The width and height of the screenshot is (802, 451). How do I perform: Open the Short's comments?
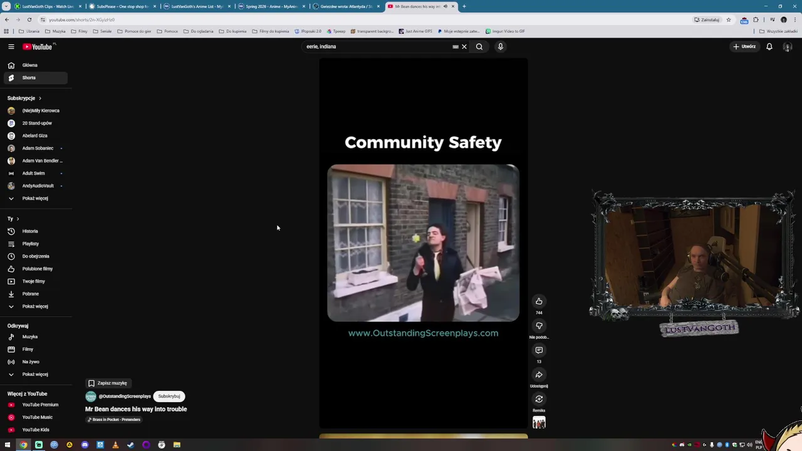539,350
